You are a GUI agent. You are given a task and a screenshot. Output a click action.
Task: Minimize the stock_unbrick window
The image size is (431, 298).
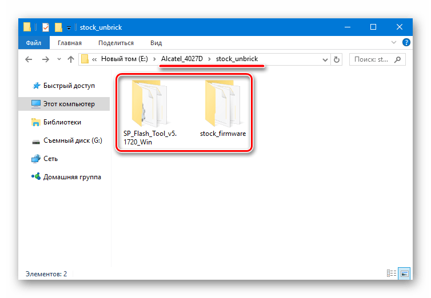pyautogui.click(x=348, y=27)
